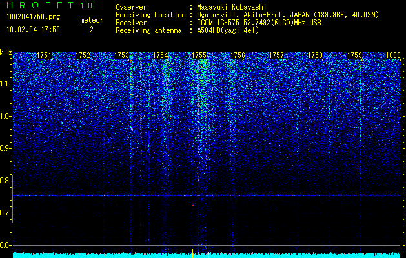Click the 1753 time marker
Image resolution: width=406 pixels, height=258 pixels.
[122, 55]
